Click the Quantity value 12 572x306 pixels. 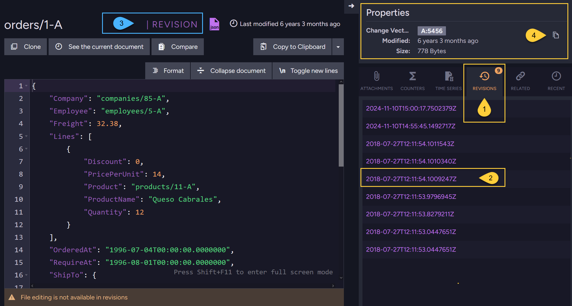(x=139, y=212)
